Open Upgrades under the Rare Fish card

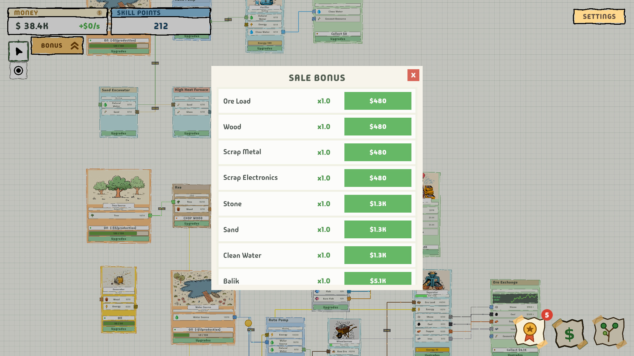[330, 307]
